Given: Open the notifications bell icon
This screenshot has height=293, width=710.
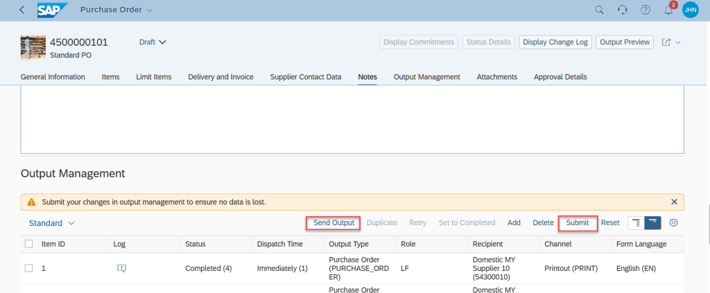Looking at the screenshot, I should tap(668, 10).
